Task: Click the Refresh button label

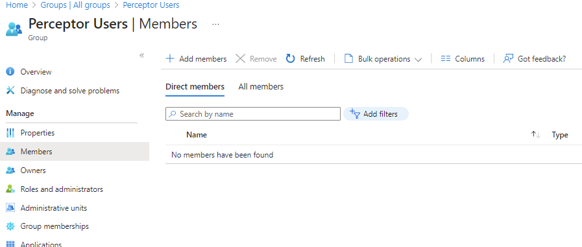Action: click(313, 59)
